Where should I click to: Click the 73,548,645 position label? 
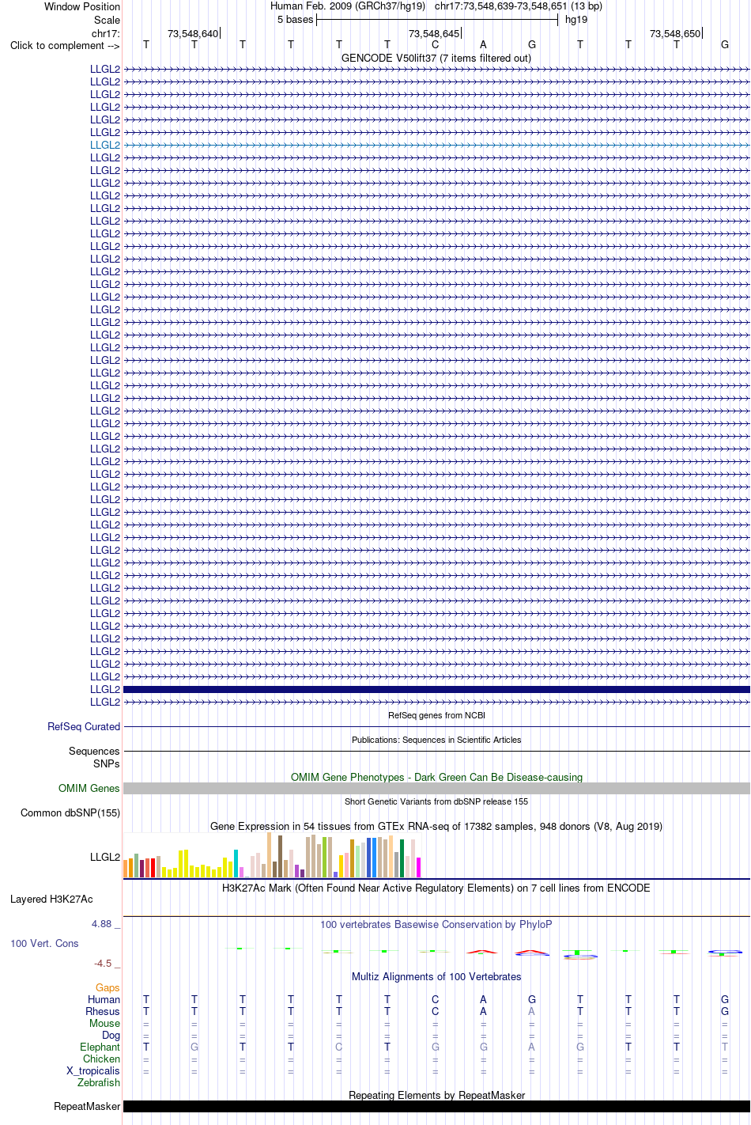click(x=434, y=33)
